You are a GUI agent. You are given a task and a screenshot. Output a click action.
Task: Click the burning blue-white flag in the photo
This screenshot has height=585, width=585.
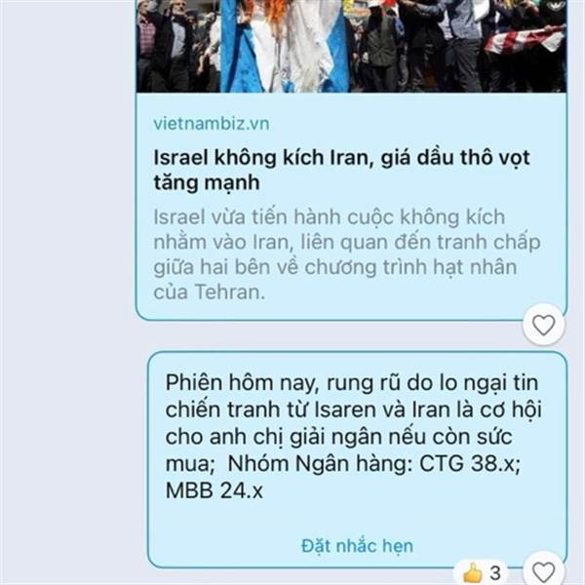[285, 46]
